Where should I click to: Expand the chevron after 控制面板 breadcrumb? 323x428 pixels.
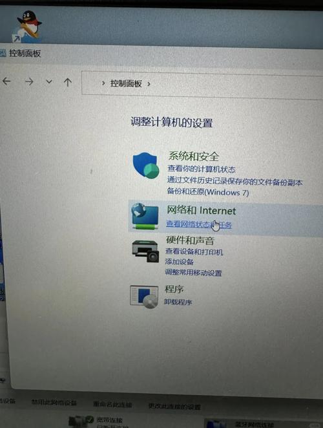(x=149, y=84)
